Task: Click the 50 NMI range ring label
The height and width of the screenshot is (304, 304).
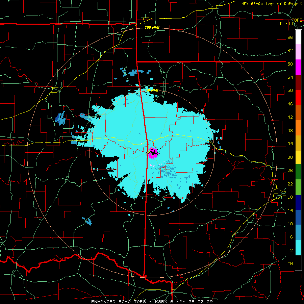Action: tap(152, 90)
